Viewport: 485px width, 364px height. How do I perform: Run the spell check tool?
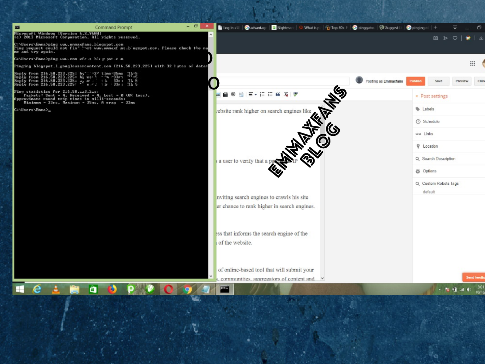295,94
